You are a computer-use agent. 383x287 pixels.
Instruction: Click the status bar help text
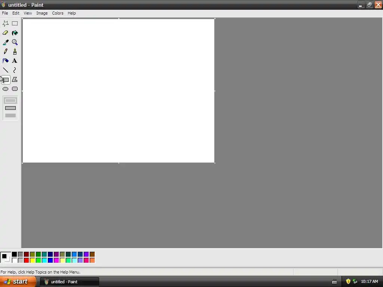click(40, 272)
